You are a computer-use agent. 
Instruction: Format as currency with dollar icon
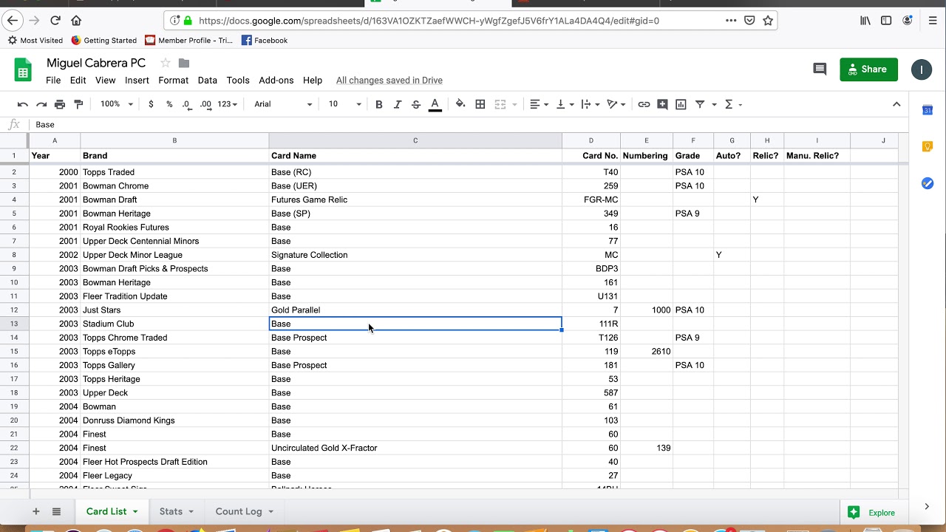click(x=151, y=104)
